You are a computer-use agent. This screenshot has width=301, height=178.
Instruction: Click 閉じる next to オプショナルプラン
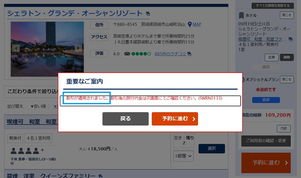coord(287,79)
